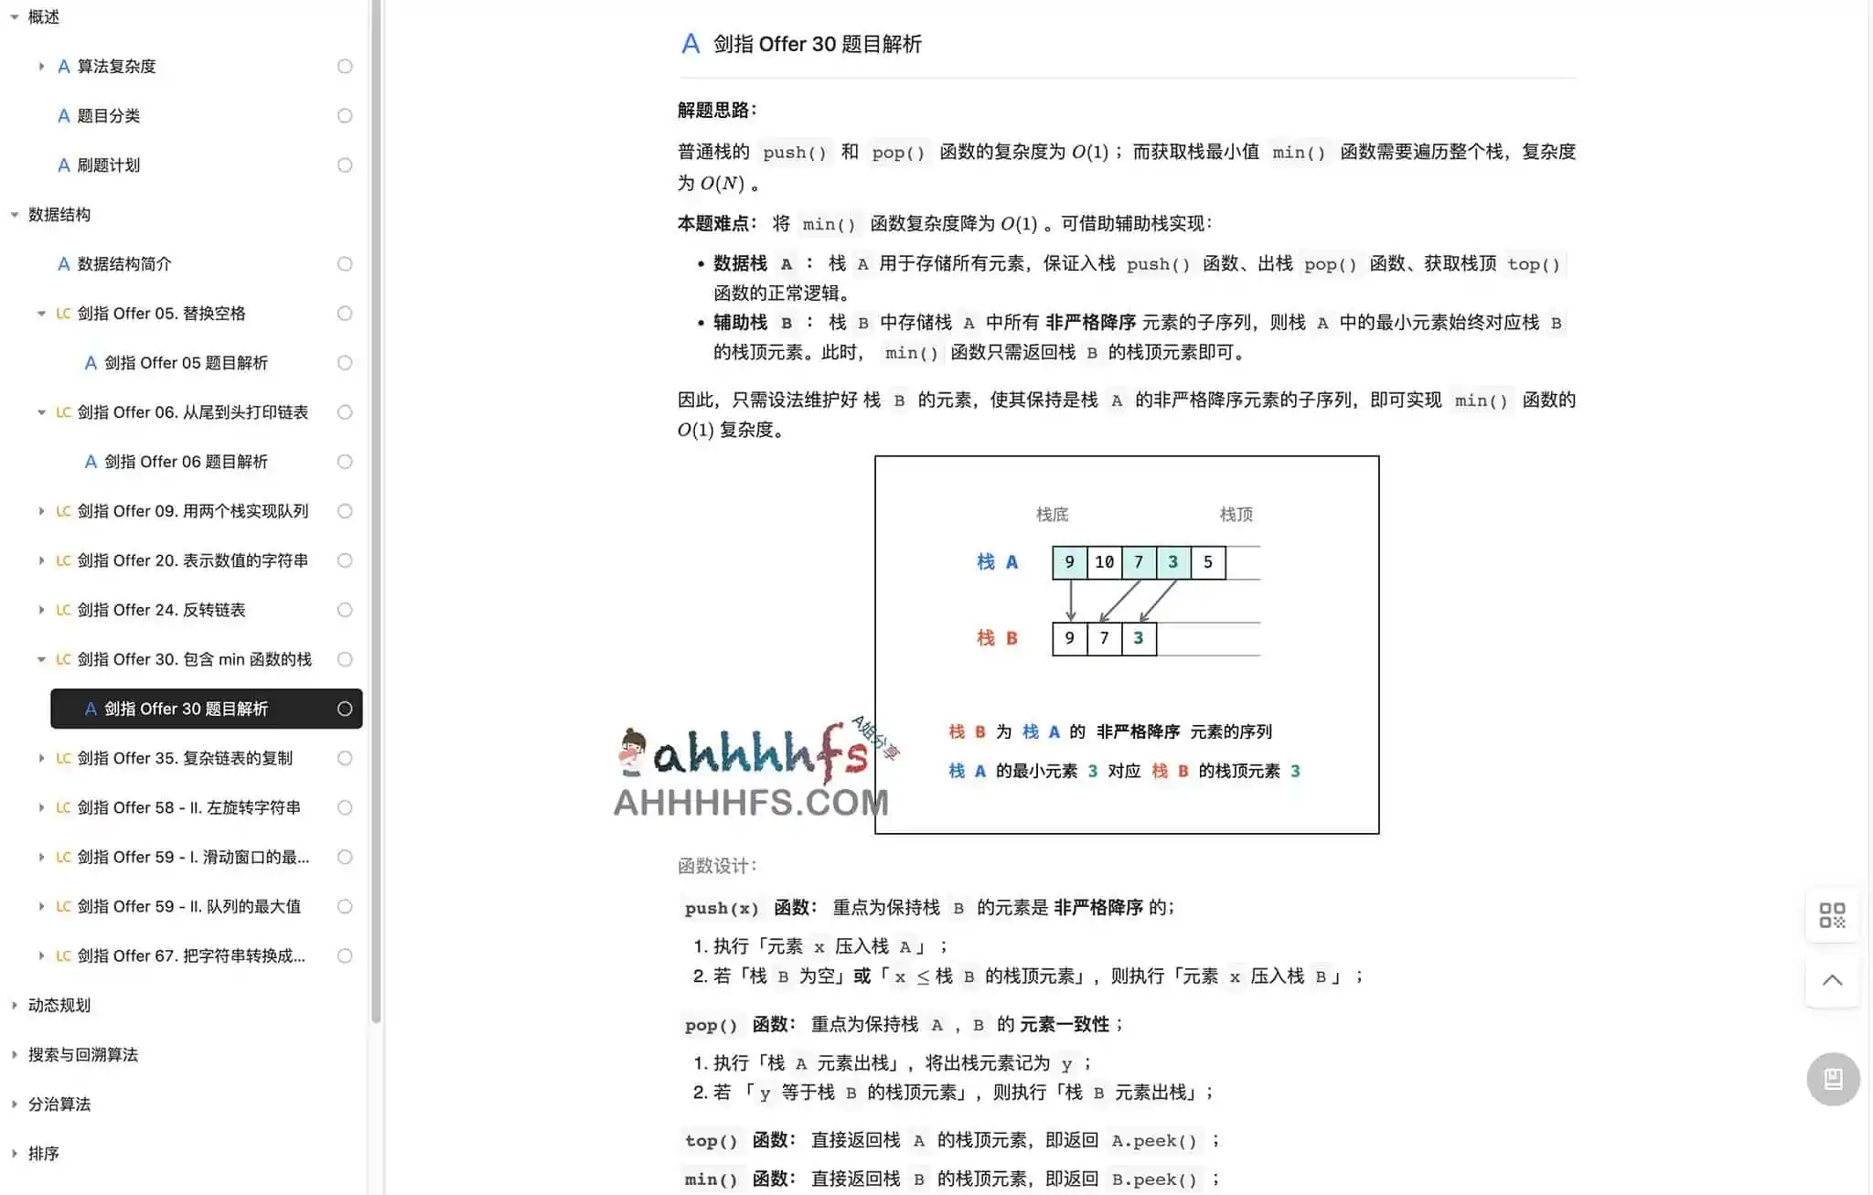
Task: Select 排序 in the sidebar
Action: 44,1153
